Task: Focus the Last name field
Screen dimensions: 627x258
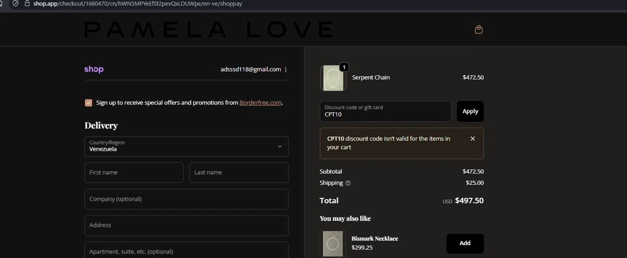Action: tap(239, 172)
